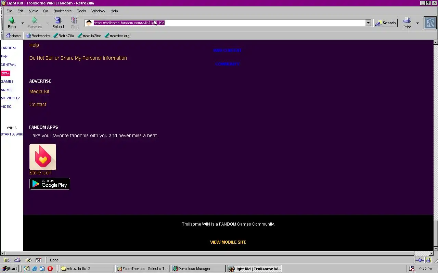
Task: Open the Forward button history dropdown
Action: pos(47,23)
